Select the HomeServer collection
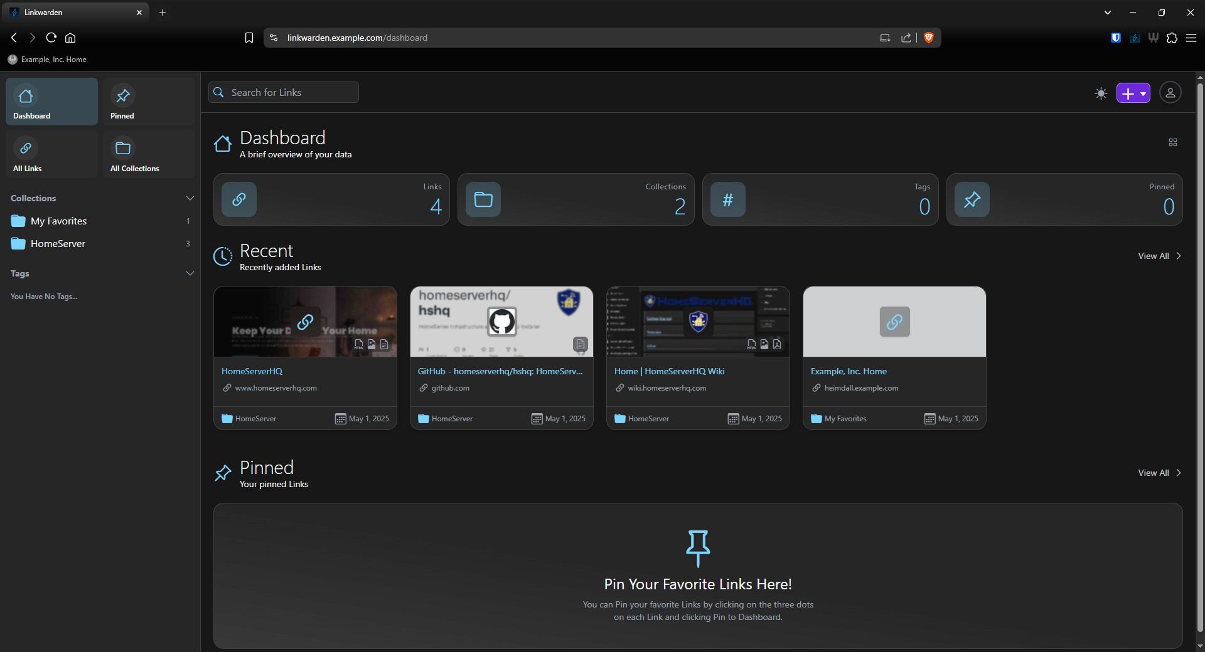The width and height of the screenshot is (1205, 652). click(x=58, y=244)
